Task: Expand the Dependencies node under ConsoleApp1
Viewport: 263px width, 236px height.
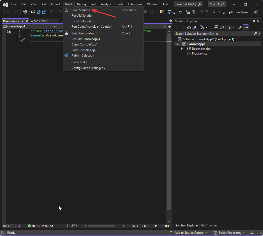Action: click(182, 49)
